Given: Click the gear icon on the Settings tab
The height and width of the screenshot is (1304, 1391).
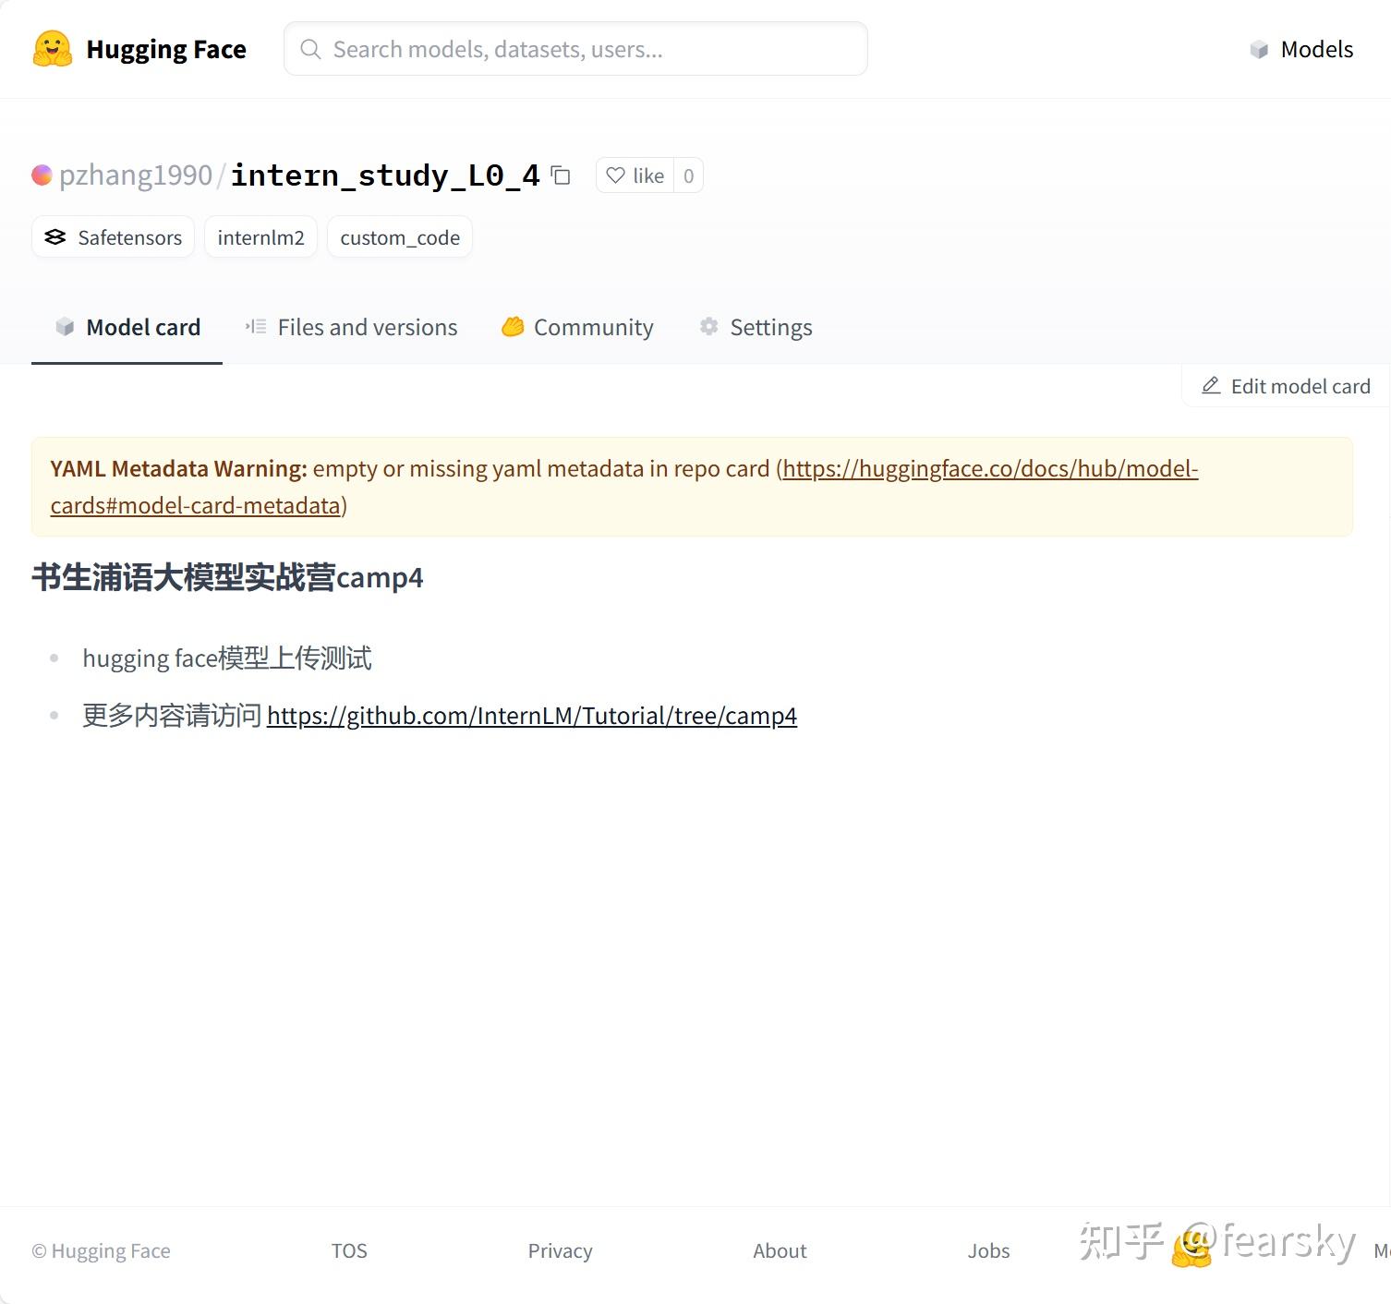Looking at the screenshot, I should point(708,326).
